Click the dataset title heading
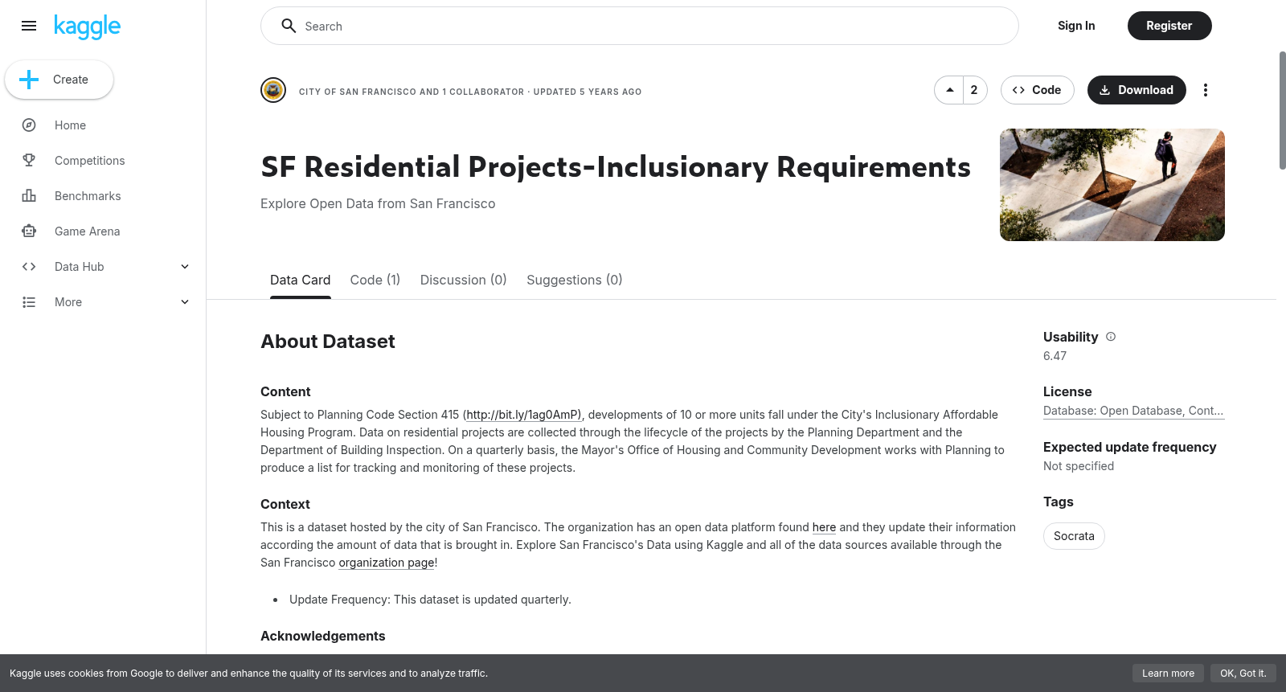The width and height of the screenshot is (1286, 692). coord(616,166)
